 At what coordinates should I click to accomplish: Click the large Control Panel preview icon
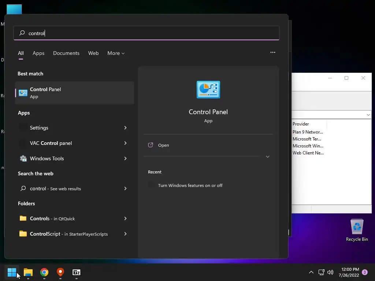click(x=208, y=90)
